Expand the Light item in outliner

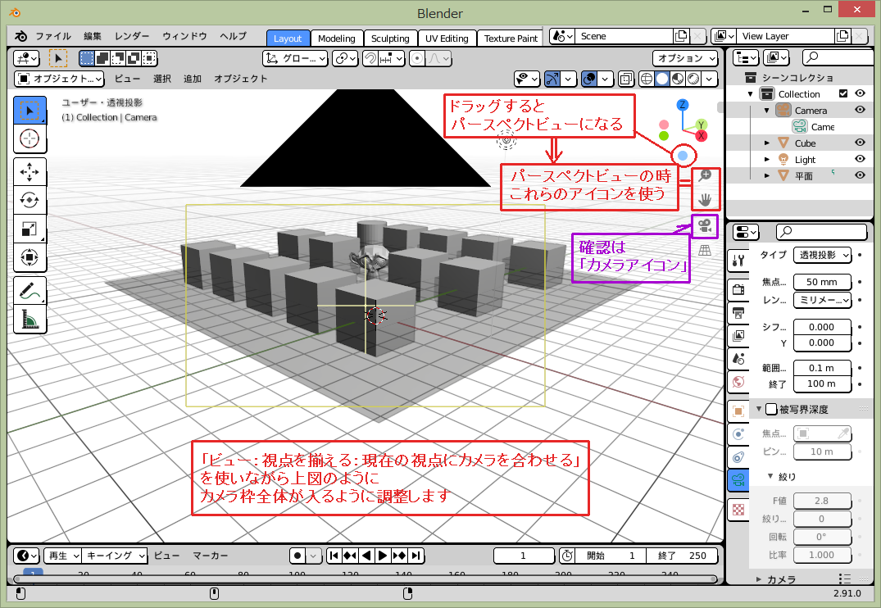[x=767, y=160]
